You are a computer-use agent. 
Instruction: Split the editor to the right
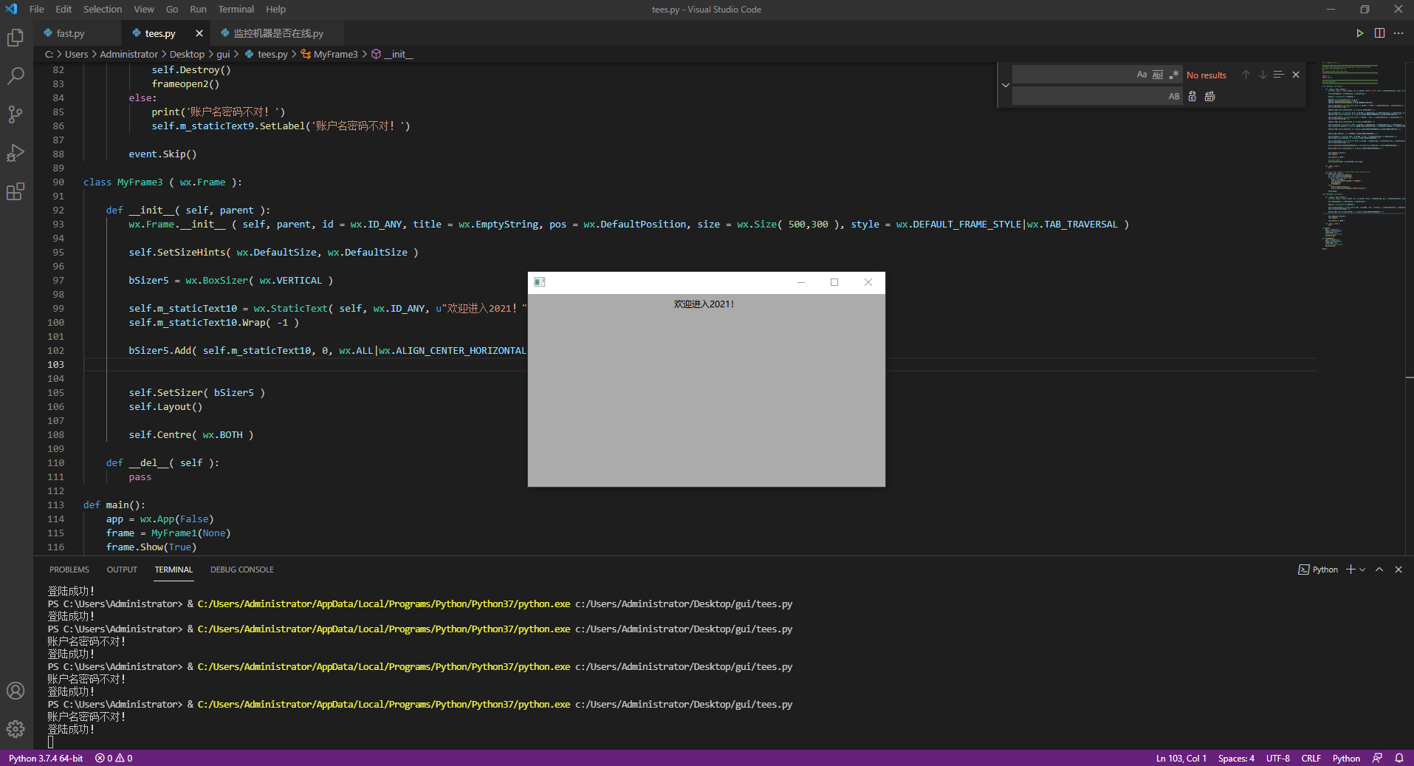tap(1379, 33)
